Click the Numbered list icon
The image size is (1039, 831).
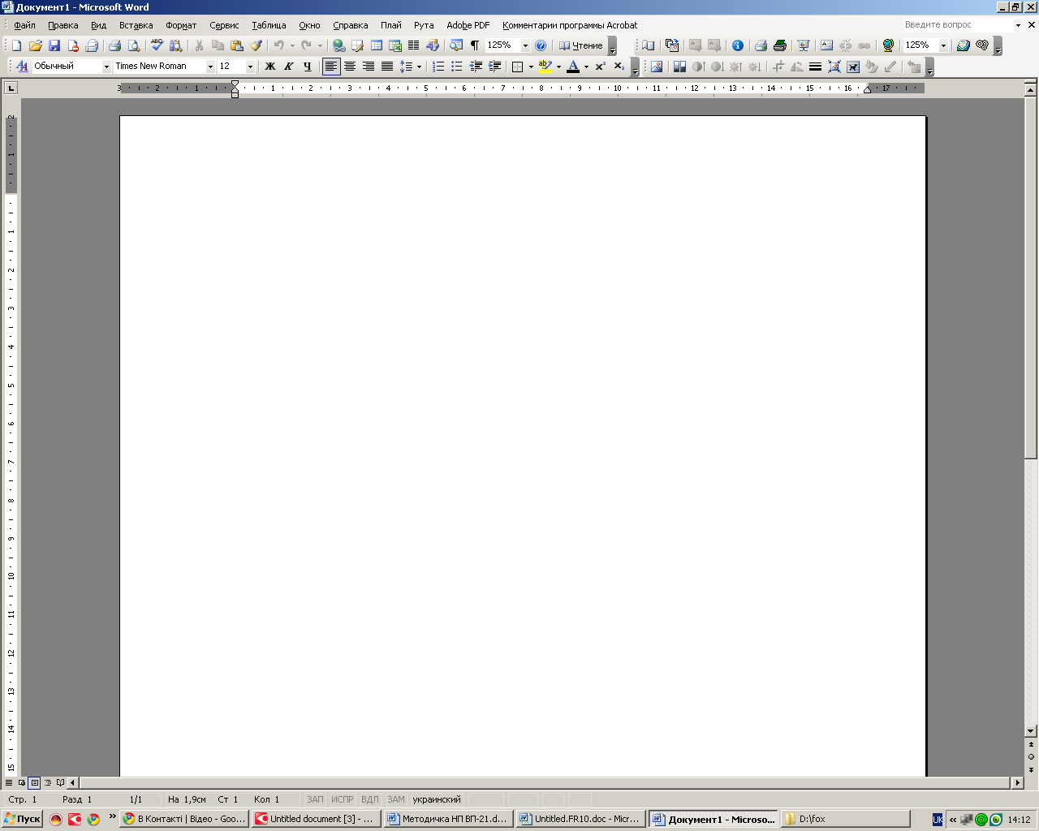(x=438, y=67)
